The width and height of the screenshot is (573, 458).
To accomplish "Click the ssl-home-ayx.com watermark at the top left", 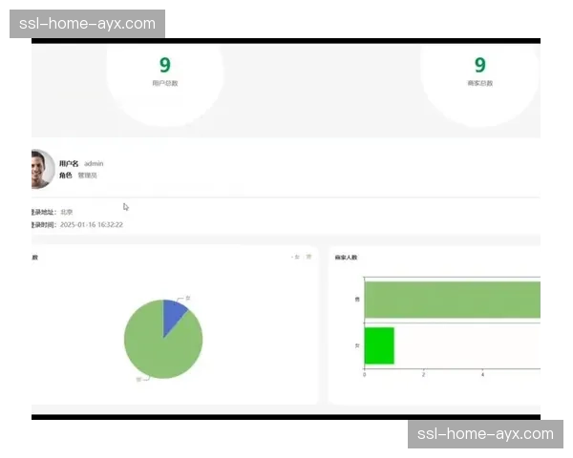I will pos(87,24).
